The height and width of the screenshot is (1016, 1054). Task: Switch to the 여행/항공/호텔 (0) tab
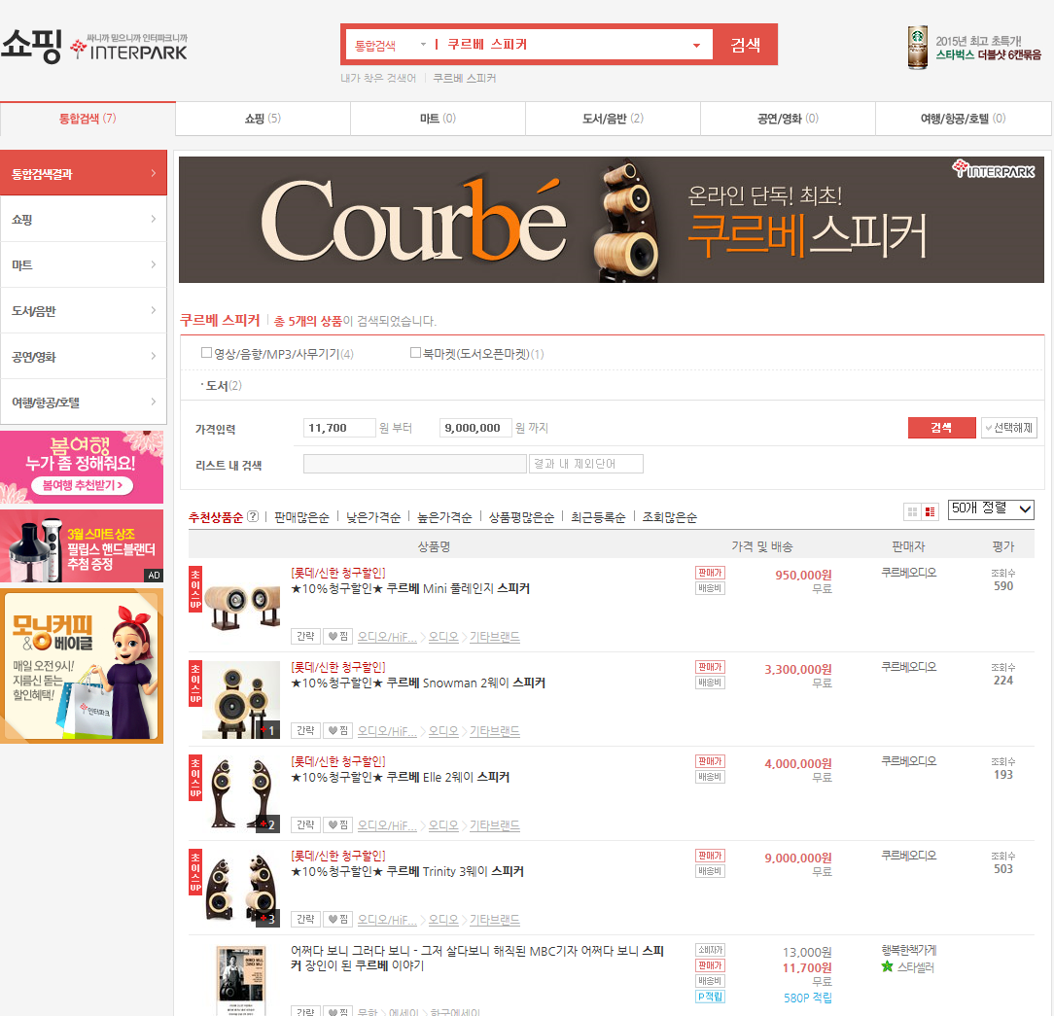tap(964, 119)
